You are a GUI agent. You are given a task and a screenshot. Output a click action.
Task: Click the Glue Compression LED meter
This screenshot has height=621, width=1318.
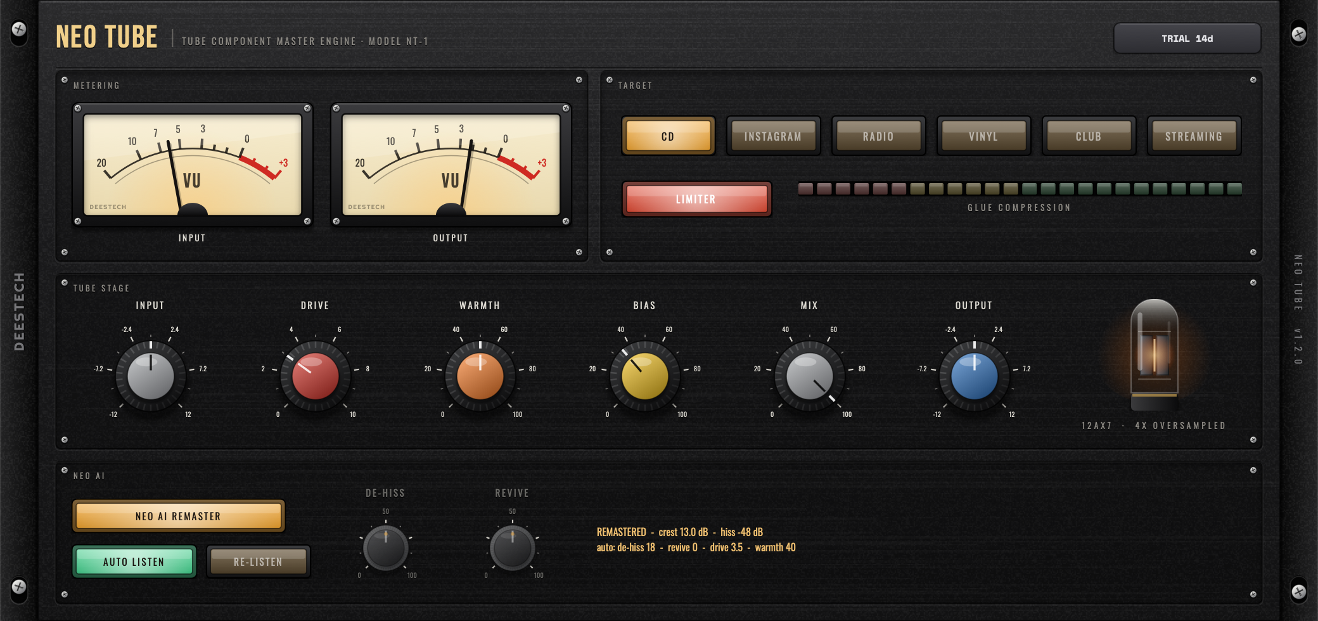[x=1020, y=189]
